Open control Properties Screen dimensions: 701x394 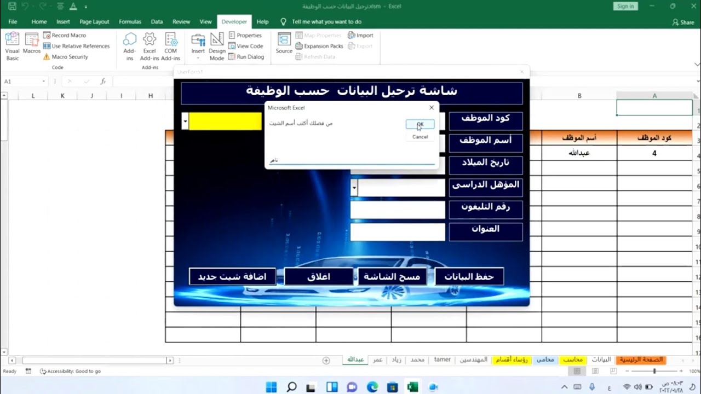point(245,35)
